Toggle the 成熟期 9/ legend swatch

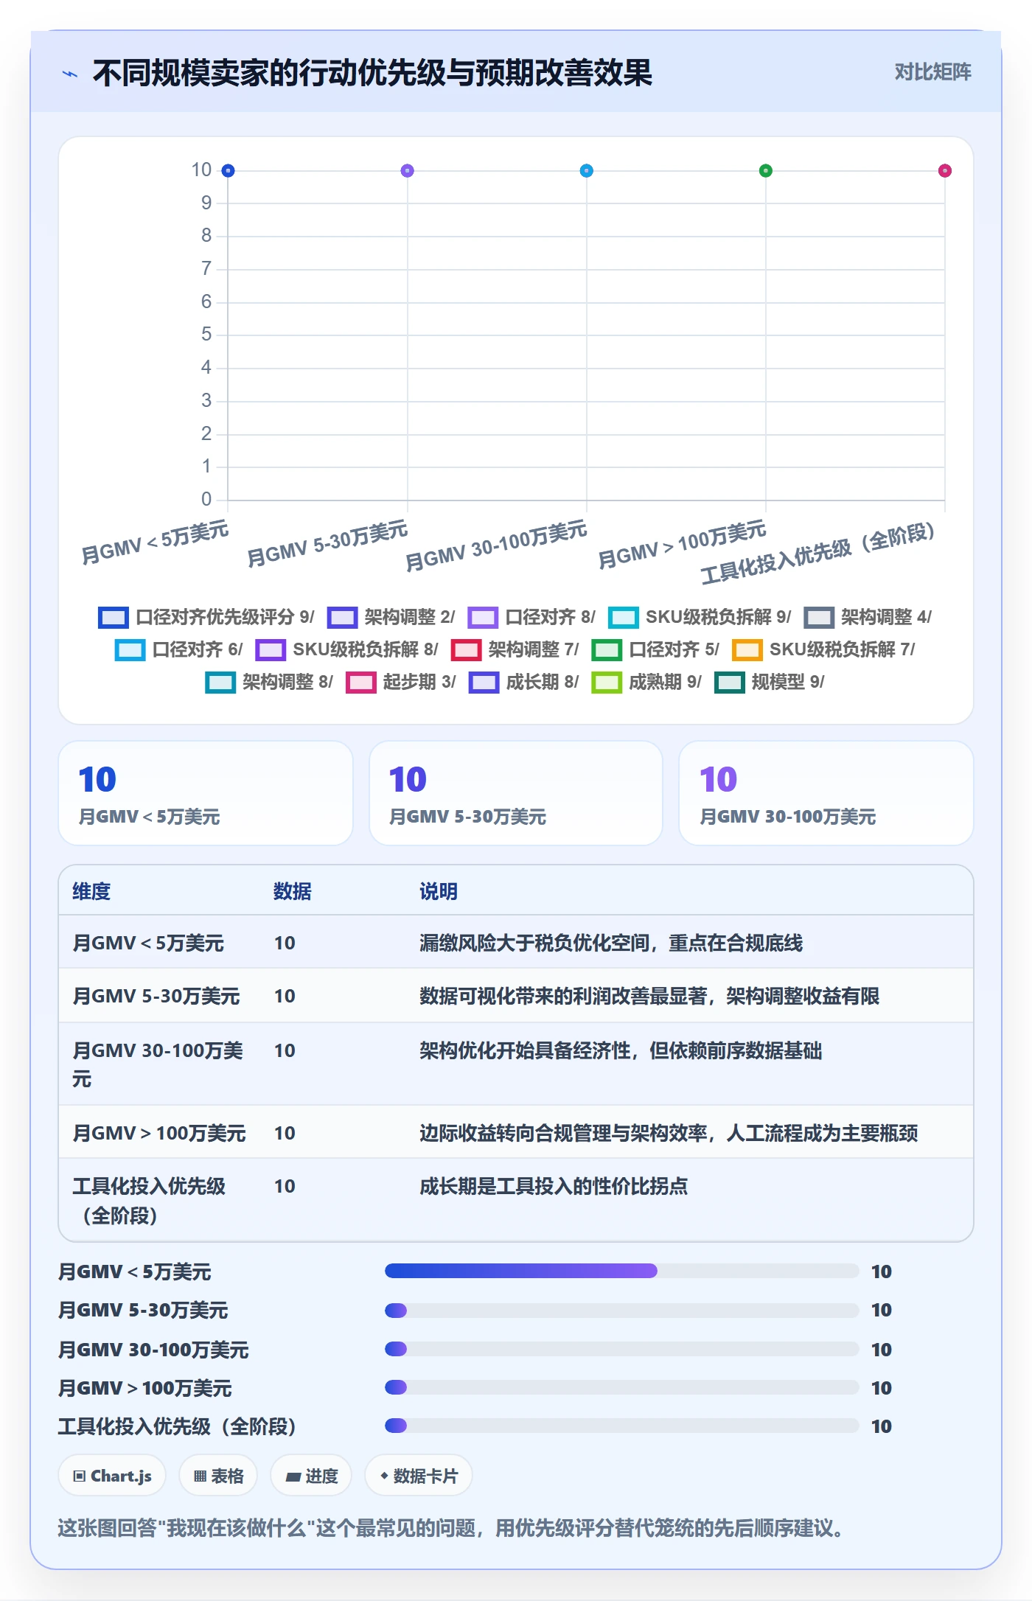(607, 683)
